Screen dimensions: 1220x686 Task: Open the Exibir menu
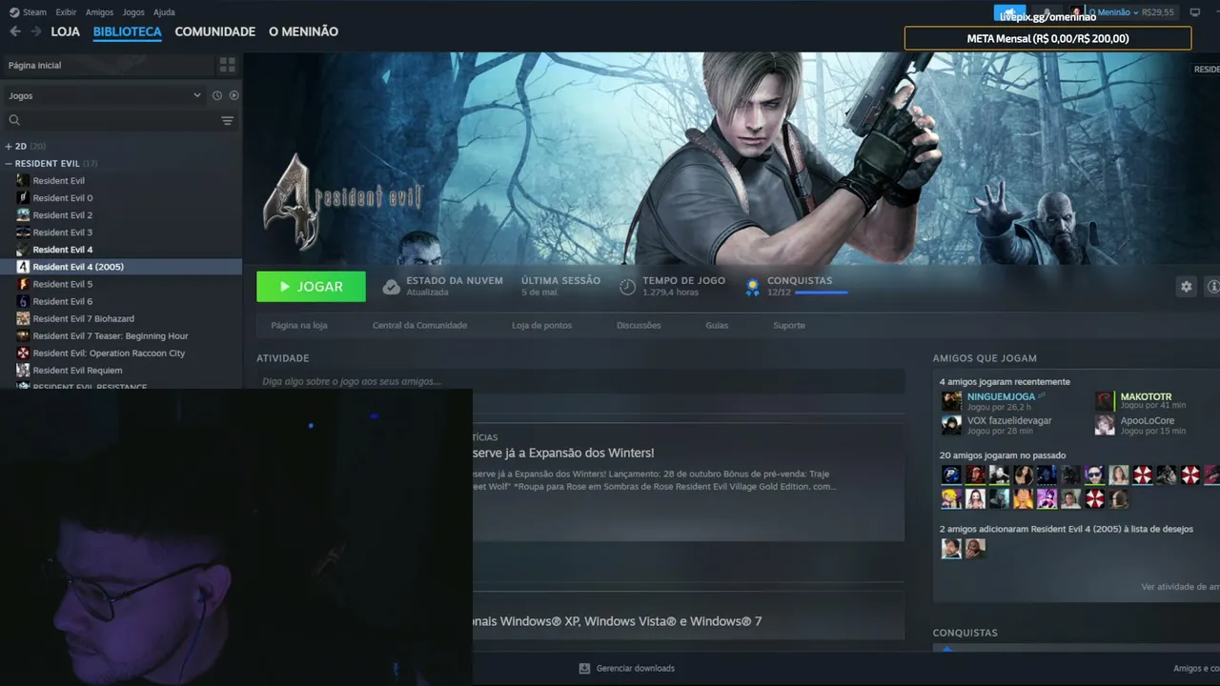coord(66,12)
